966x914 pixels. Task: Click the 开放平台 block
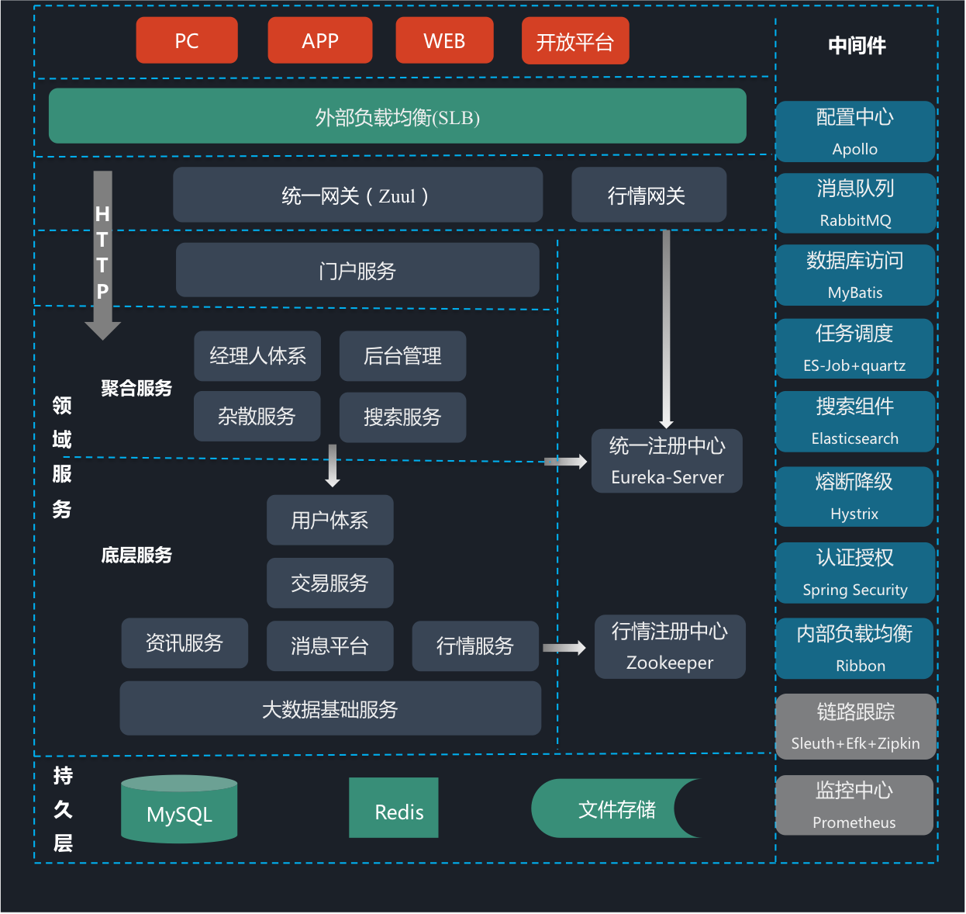(575, 40)
